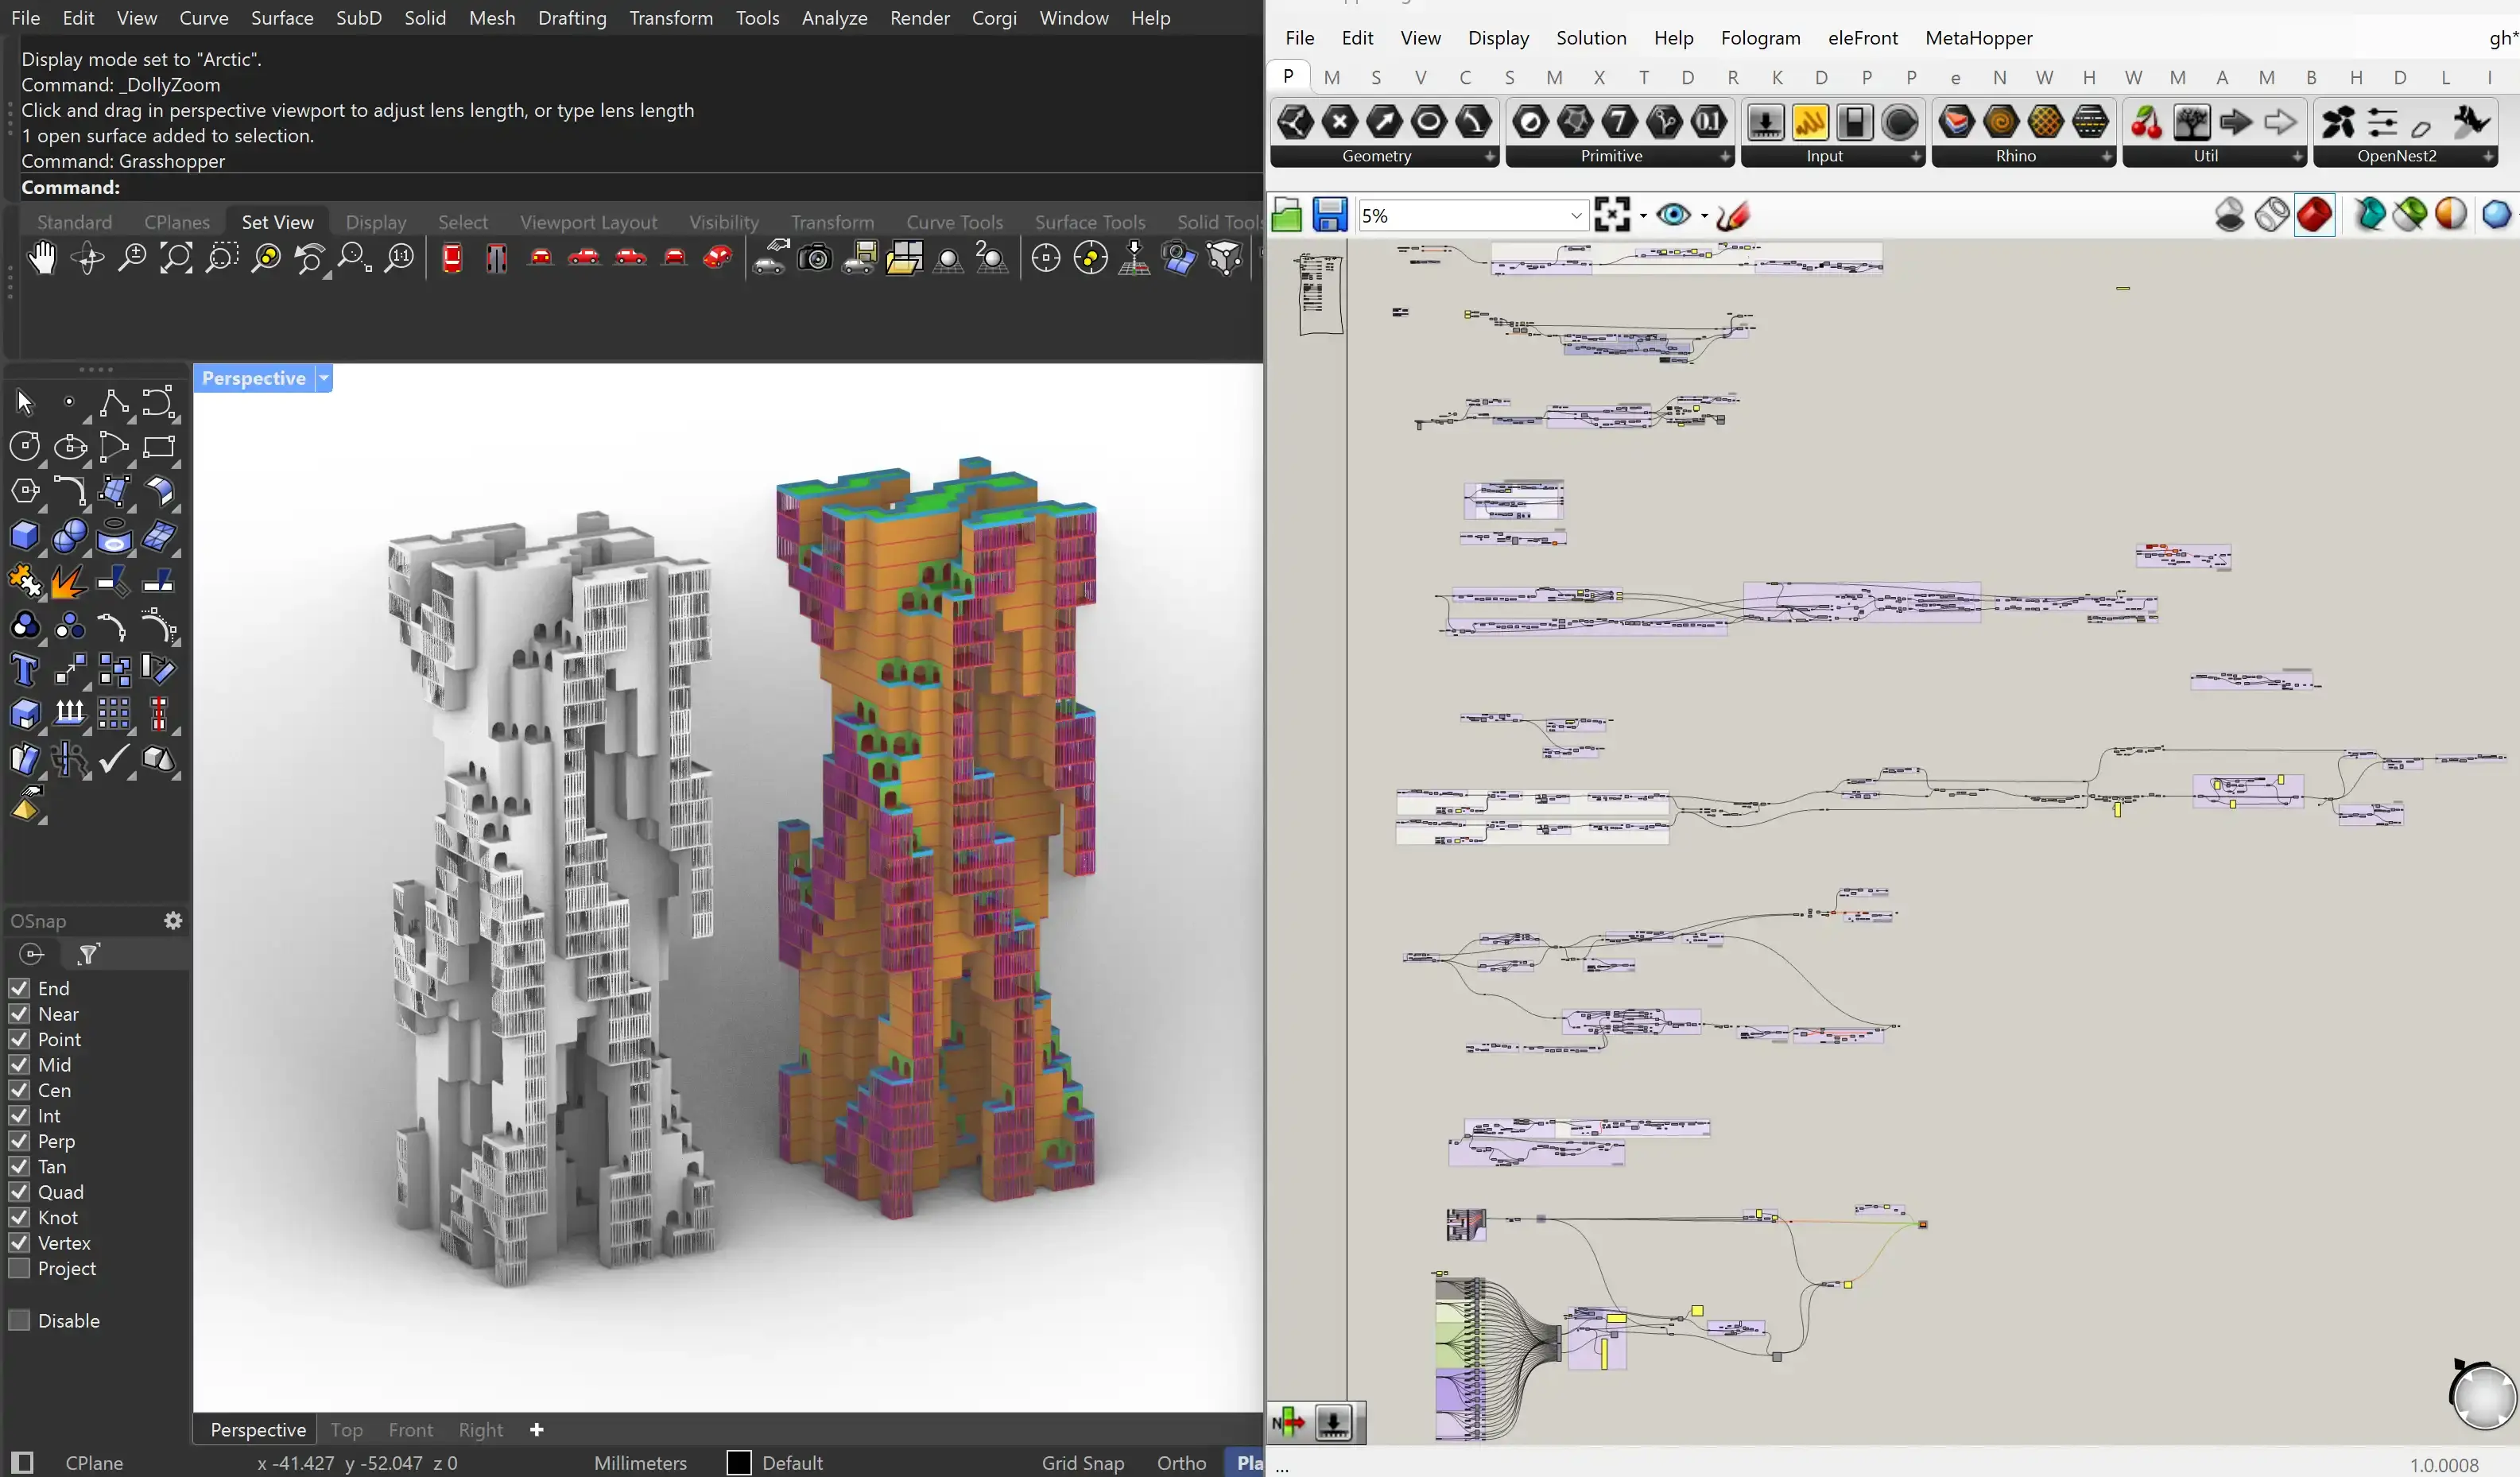The width and height of the screenshot is (2520, 1477).
Task: Add a new viewport tab with plus button
Action: [537, 1430]
